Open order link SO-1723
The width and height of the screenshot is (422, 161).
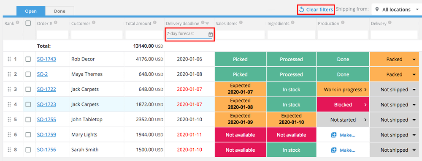[x=46, y=104]
